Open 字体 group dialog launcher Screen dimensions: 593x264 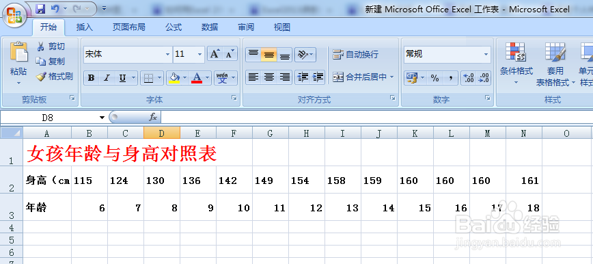click(x=234, y=98)
